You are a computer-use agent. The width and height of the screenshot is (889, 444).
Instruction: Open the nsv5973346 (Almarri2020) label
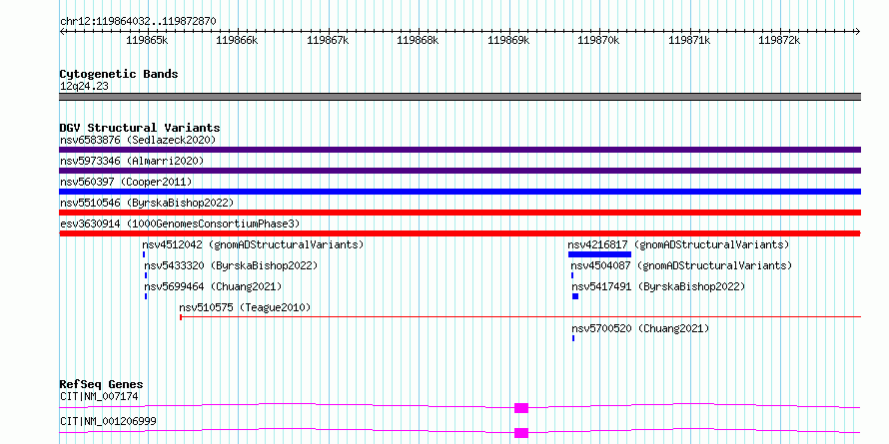(x=132, y=161)
